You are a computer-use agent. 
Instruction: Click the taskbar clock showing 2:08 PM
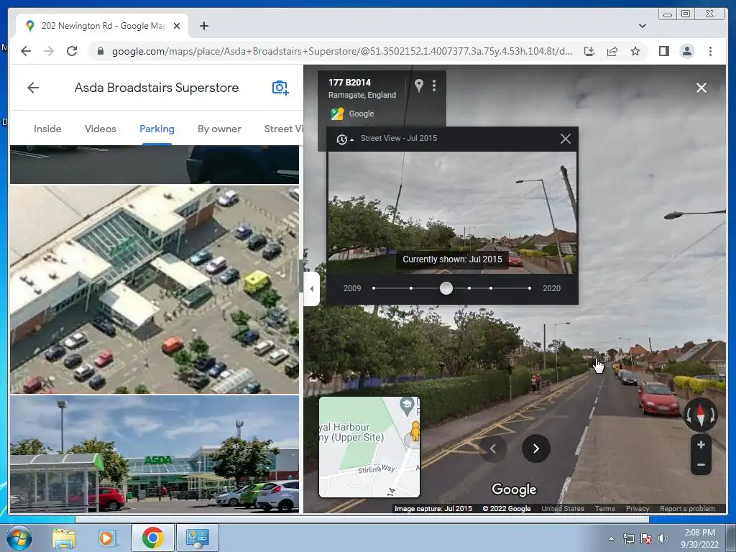(x=699, y=538)
